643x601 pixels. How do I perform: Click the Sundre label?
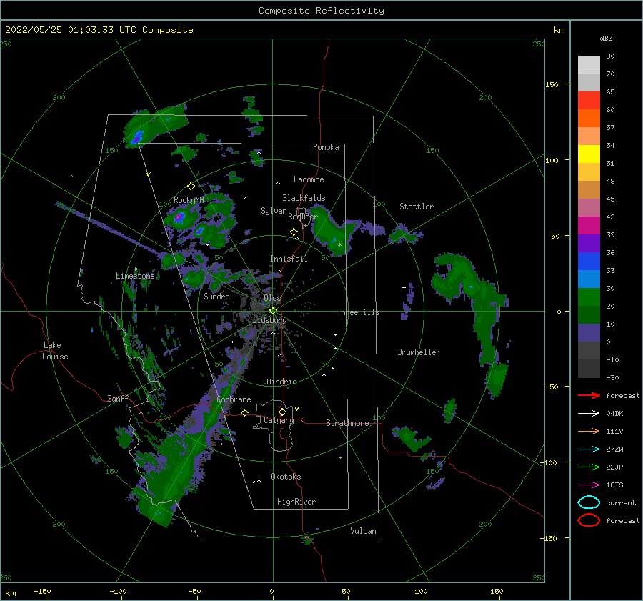(216, 297)
